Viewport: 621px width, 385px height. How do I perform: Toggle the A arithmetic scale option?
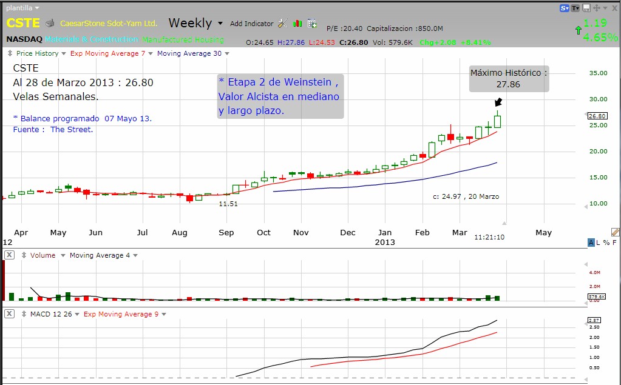coord(591,242)
